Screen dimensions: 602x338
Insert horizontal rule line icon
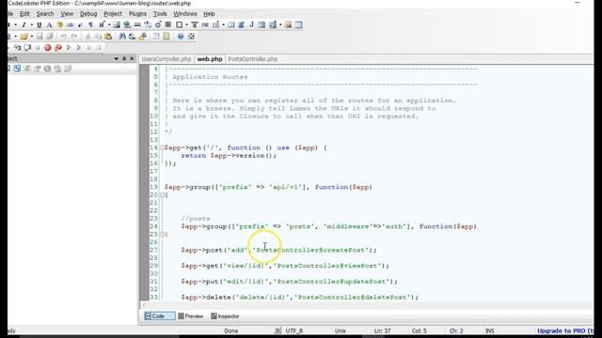pos(137,25)
